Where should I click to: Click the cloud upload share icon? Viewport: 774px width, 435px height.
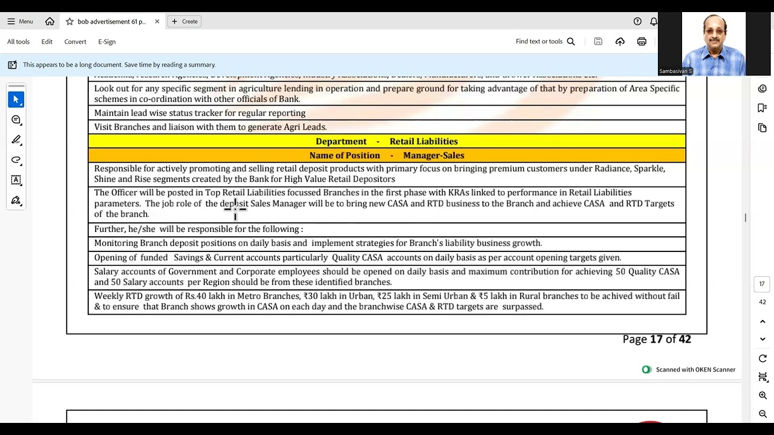click(620, 42)
